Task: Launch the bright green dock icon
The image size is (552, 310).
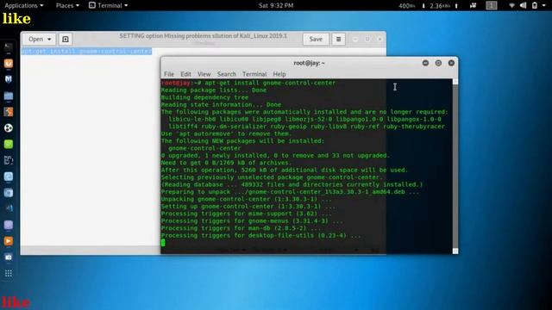Action: click(9, 144)
